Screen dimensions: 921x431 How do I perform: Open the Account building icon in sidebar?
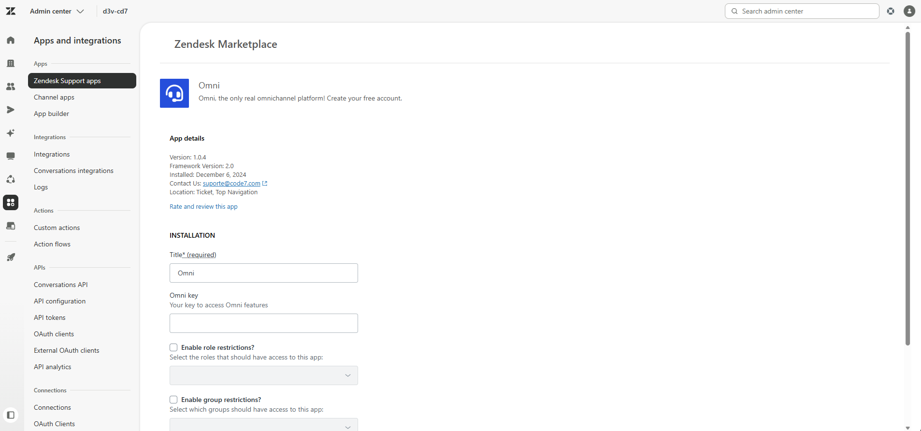point(11,63)
